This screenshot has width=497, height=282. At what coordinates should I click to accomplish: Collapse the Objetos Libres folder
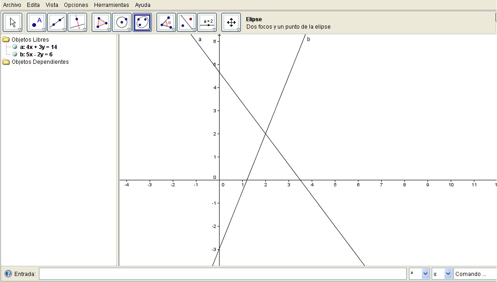click(5, 39)
